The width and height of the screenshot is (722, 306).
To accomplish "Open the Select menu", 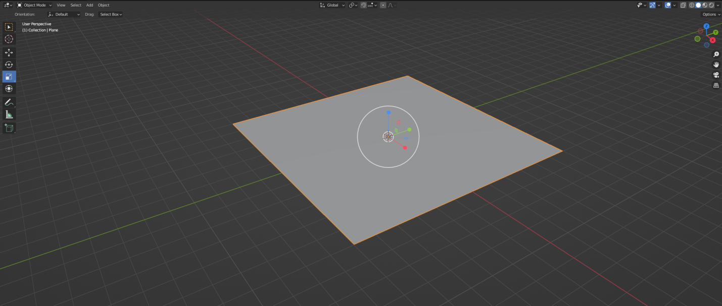I will 76,5.
